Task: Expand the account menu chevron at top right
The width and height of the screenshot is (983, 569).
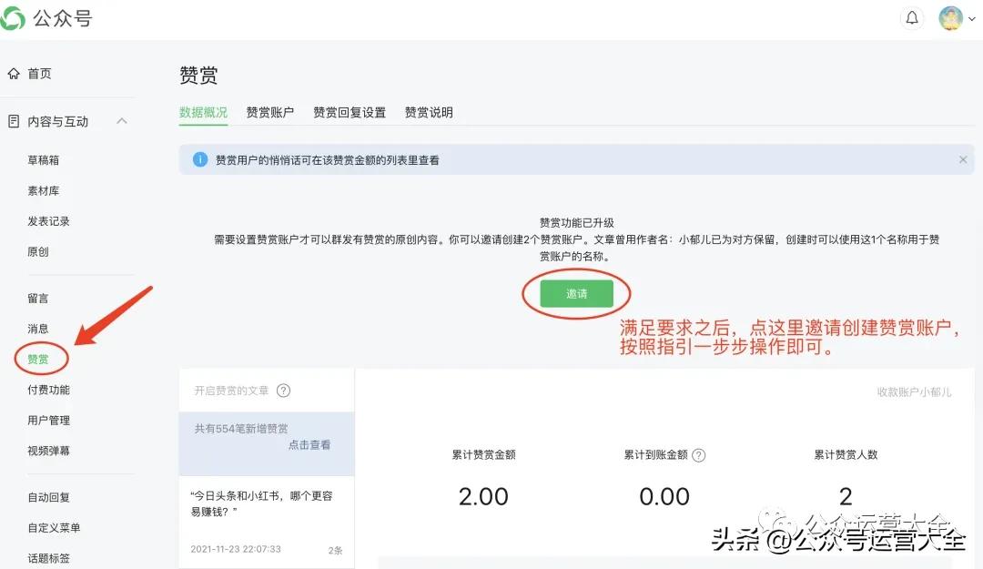Action: pos(972,16)
